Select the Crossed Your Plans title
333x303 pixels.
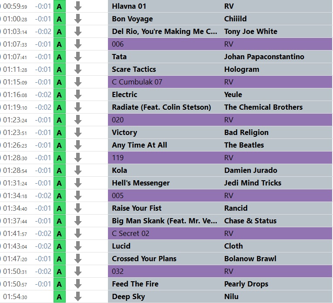(x=144, y=259)
